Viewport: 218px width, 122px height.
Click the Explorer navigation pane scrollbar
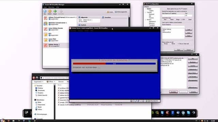(x=54, y=102)
